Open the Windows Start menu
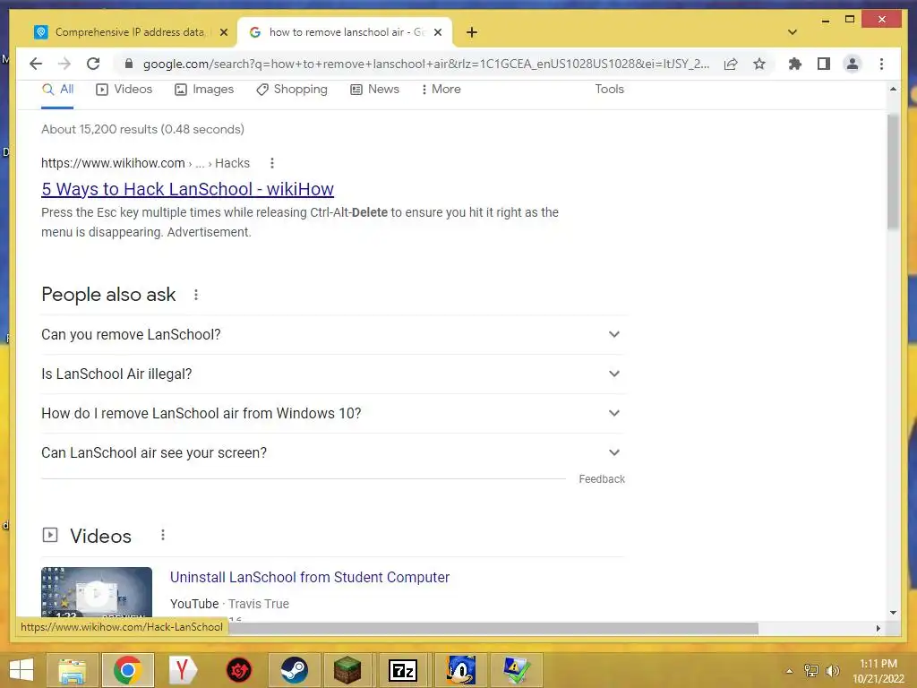Image resolution: width=917 pixels, height=688 pixels. point(21,670)
